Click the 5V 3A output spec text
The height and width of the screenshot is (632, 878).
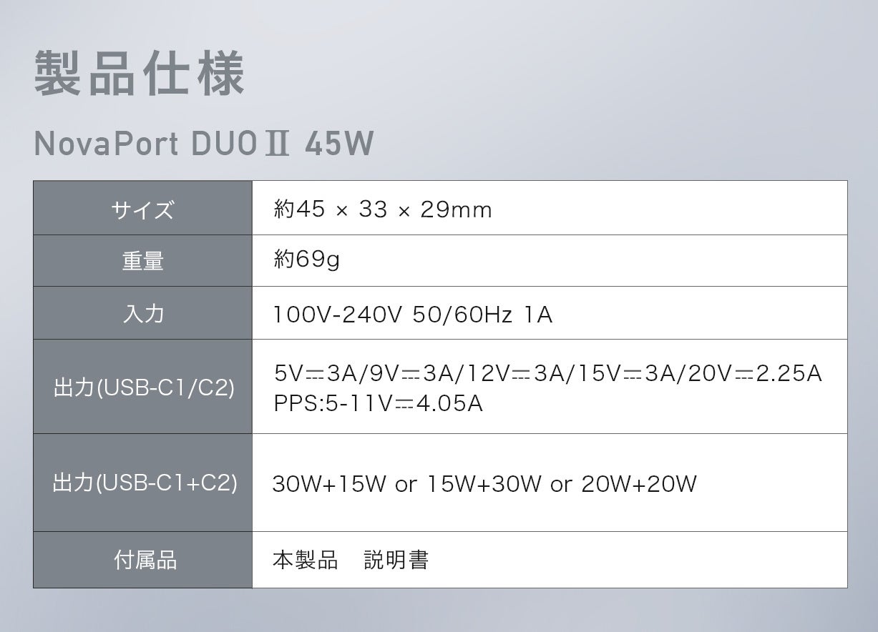(316, 373)
